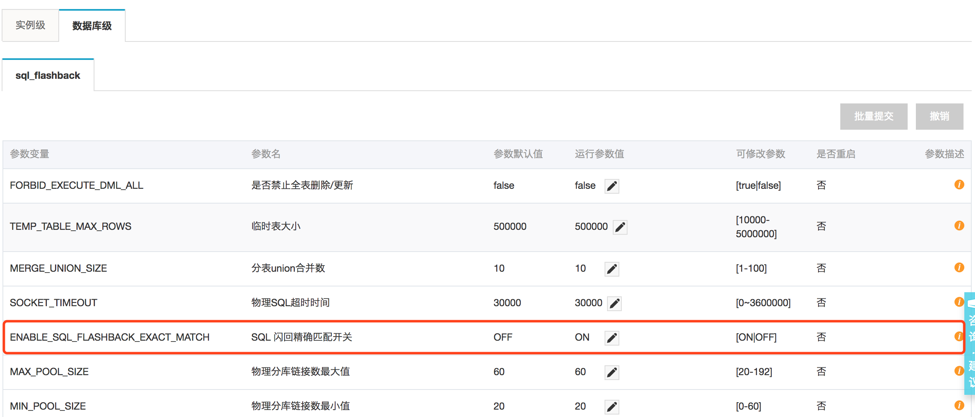975x417 pixels.
Task: Select the SOCKET_TIMEOUT variable name
Action: [x=53, y=303]
